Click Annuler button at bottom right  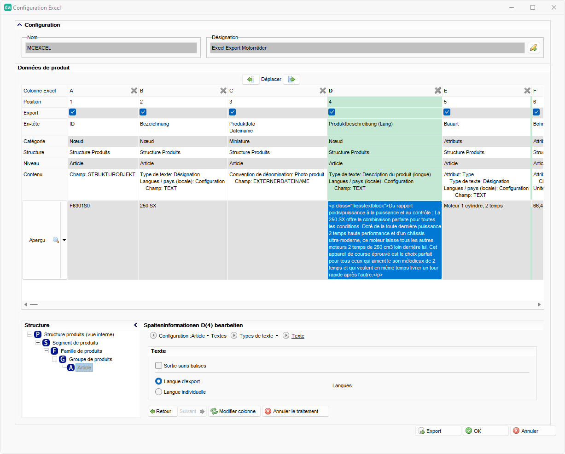point(533,431)
